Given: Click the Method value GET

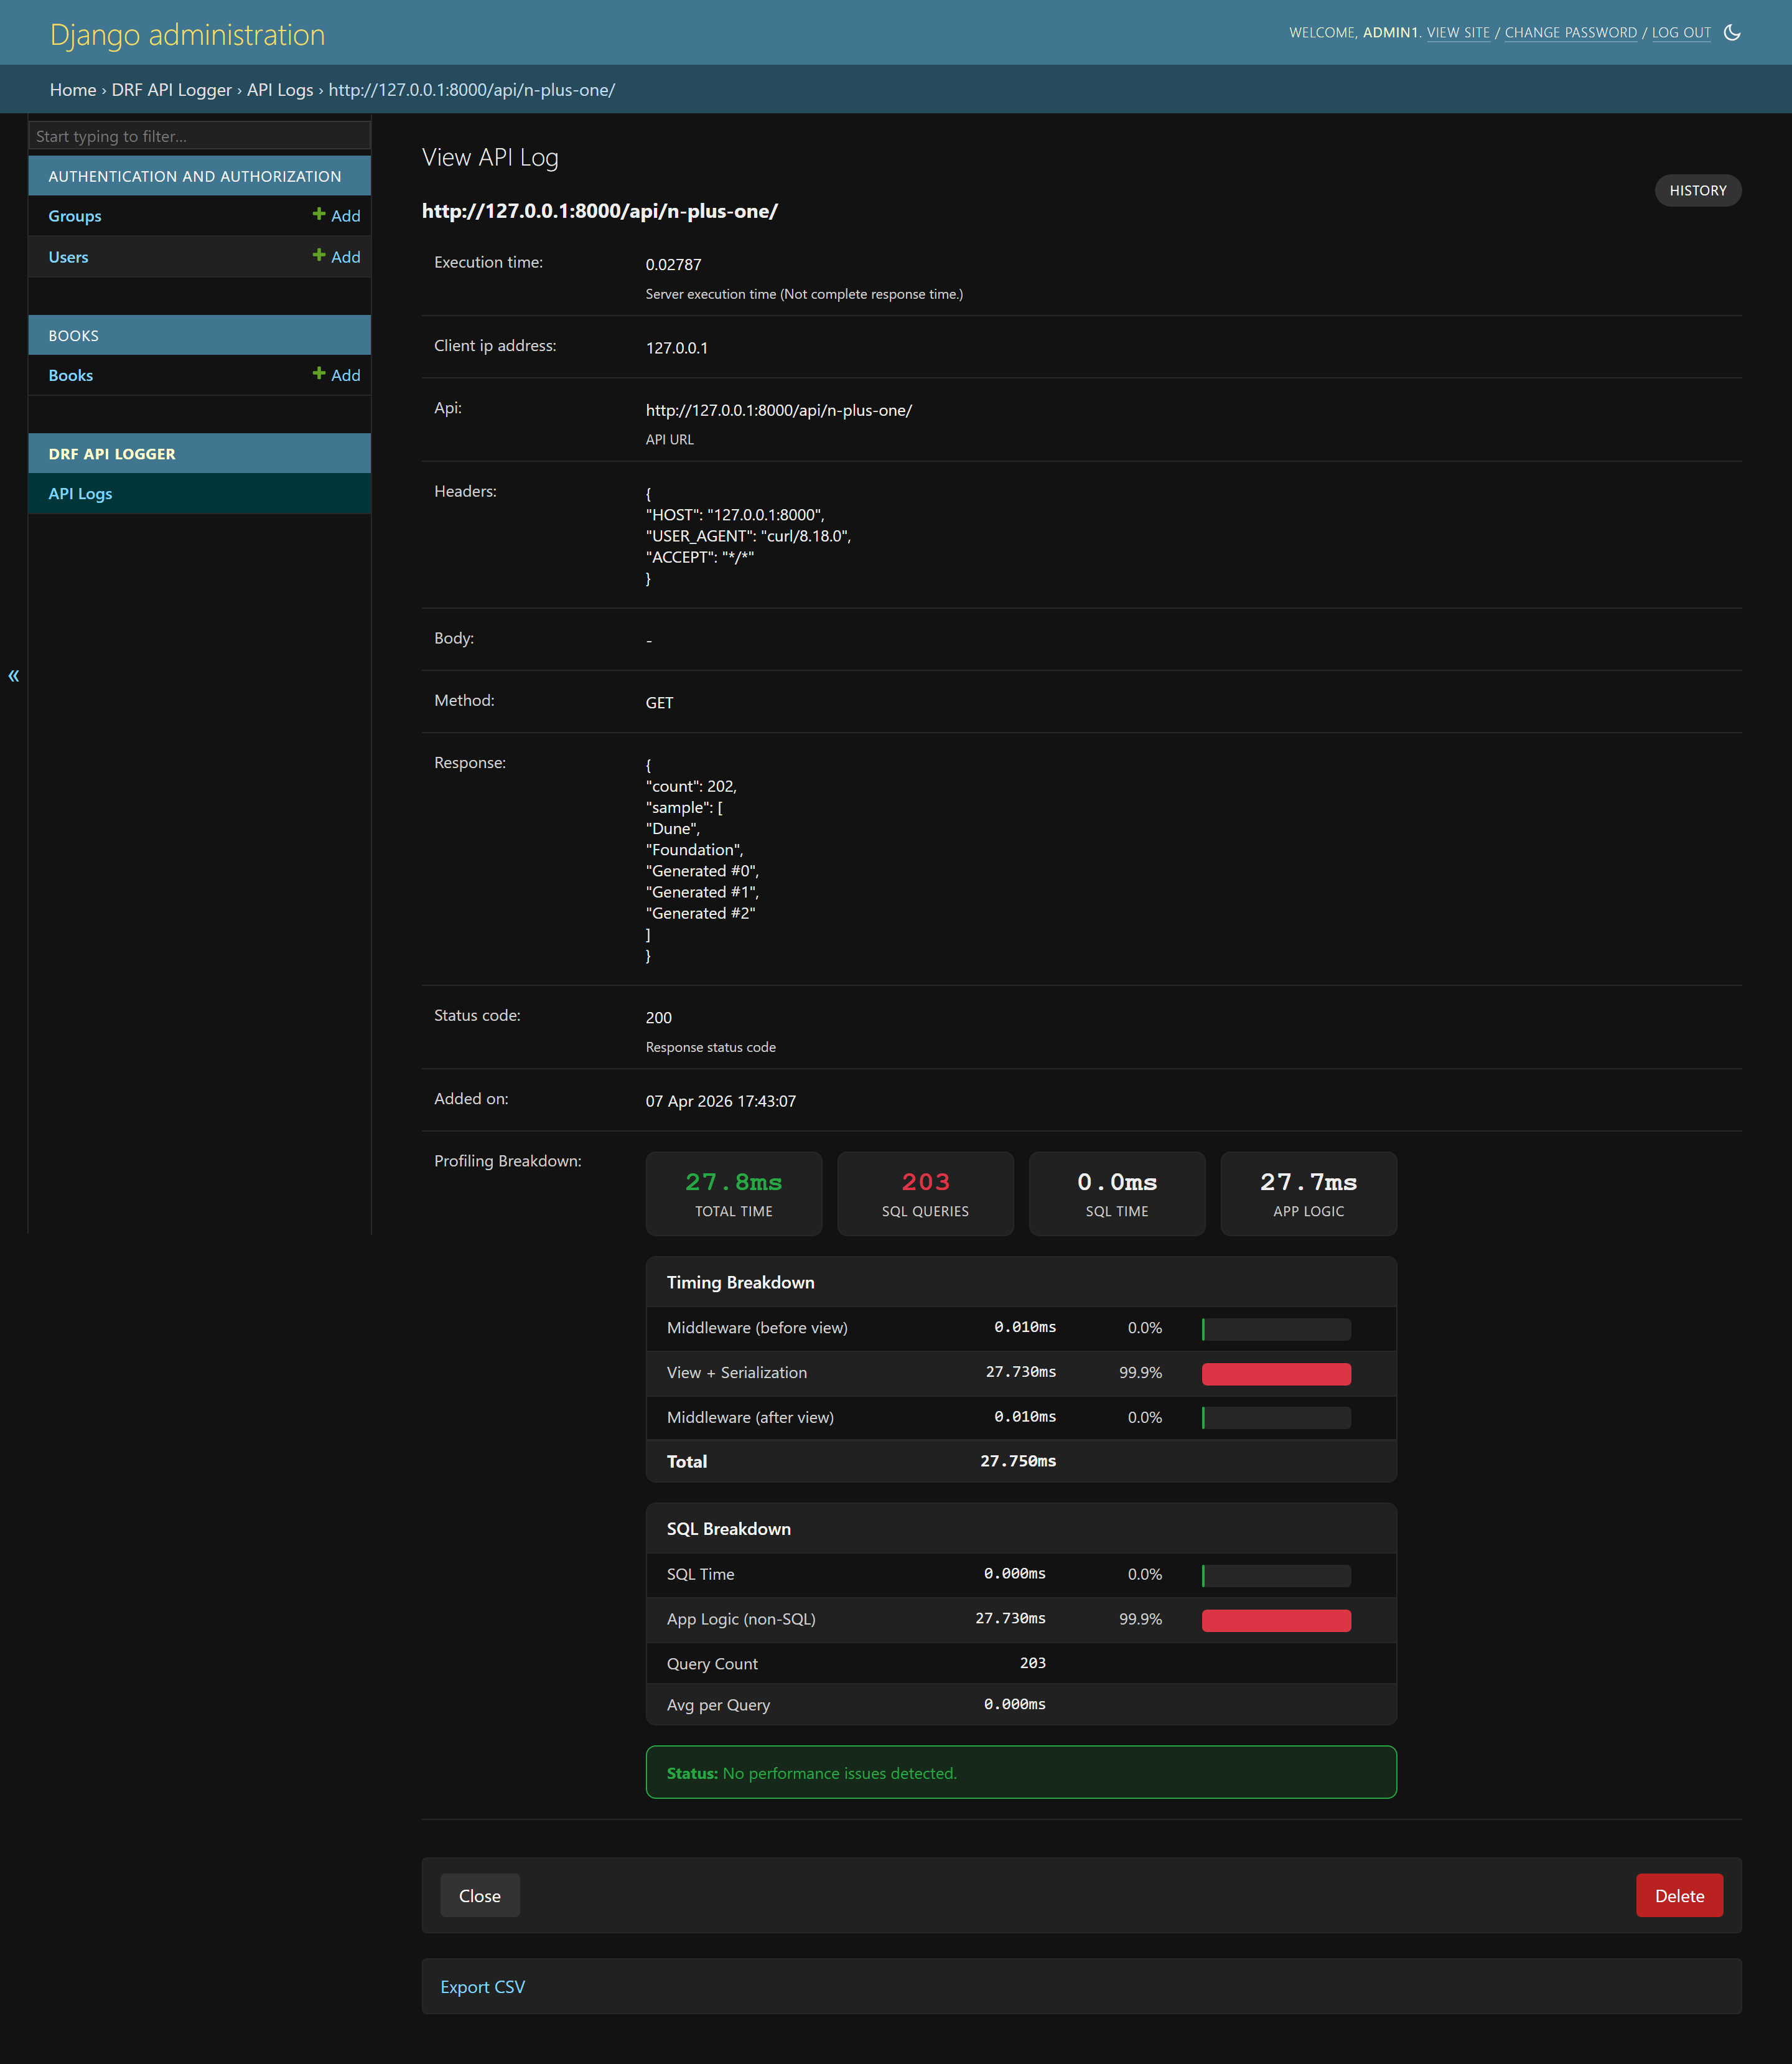Looking at the screenshot, I should click(659, 702).
